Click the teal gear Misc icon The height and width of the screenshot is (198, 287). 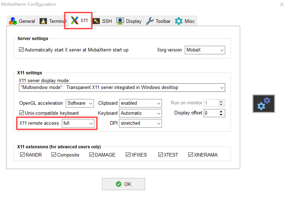179,21
